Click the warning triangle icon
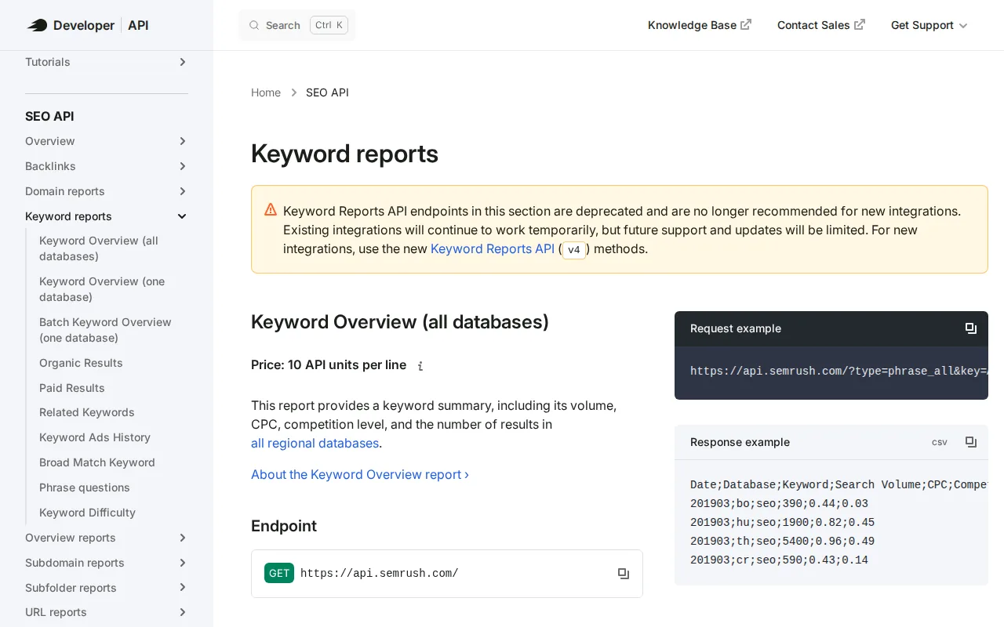Screen dimensions: 1004x627 pyautogui.click(x=271, y=210)
